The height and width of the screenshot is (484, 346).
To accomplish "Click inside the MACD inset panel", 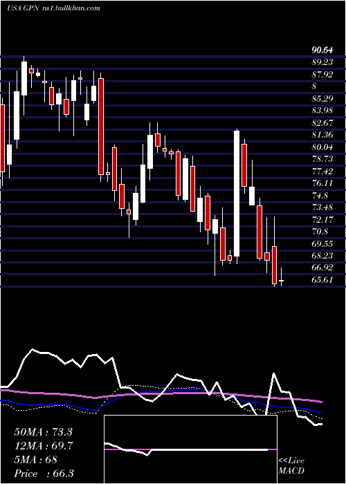I will click(x=190, y=449).
